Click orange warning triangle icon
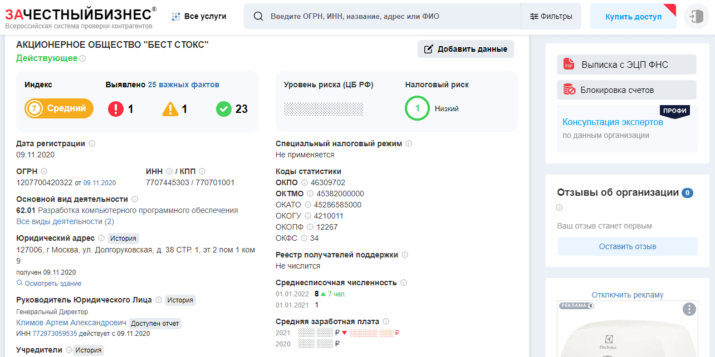 170,109
